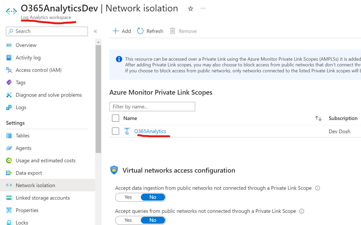Collapse the sidebar with the double chevron
This screenshot has width=361, height=225.
point(95,31)
